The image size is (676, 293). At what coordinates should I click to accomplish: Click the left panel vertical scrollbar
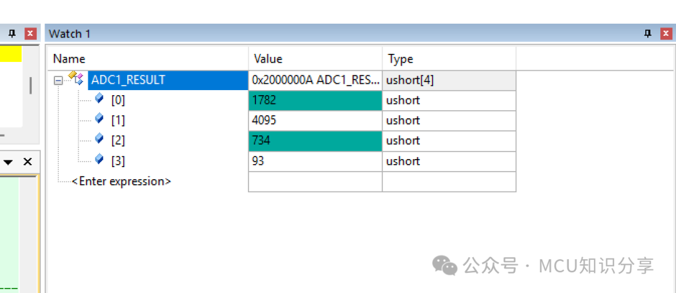click(x=31, y=85)
